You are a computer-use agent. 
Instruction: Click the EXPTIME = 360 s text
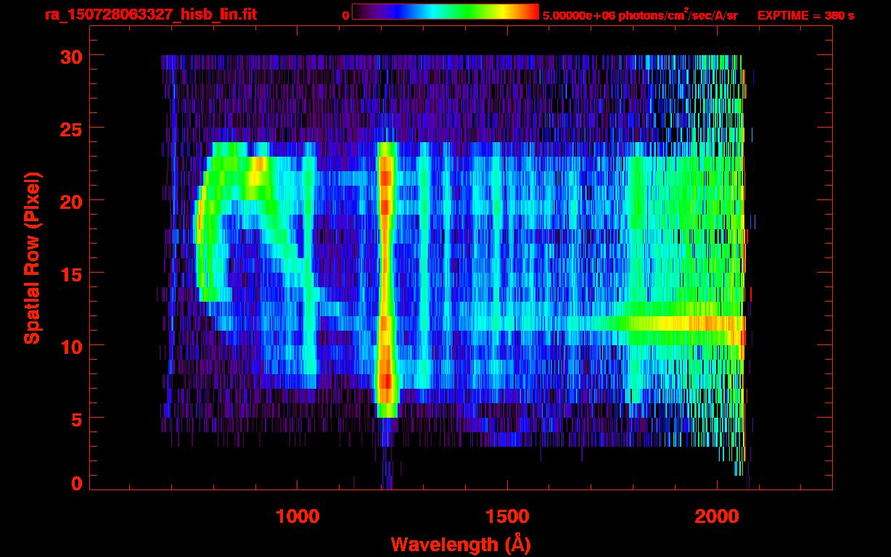coord(805,15)
